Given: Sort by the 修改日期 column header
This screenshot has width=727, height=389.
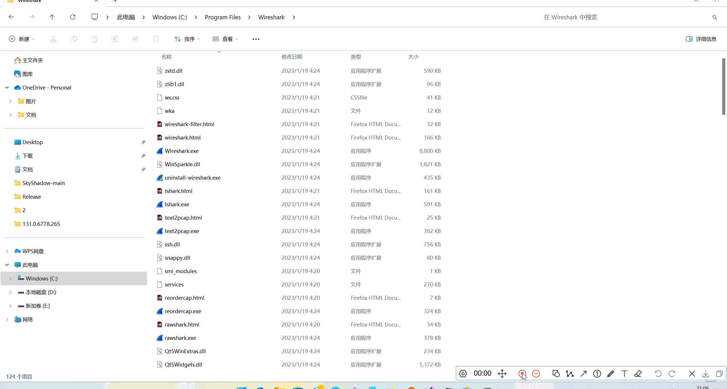Looking at the screenshot, I should click(x=292, y=56).
